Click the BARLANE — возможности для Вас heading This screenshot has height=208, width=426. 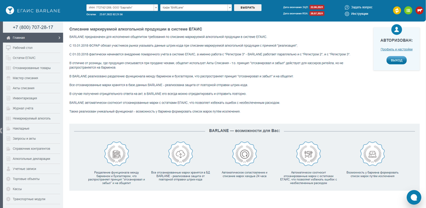[x=244, y=131]
